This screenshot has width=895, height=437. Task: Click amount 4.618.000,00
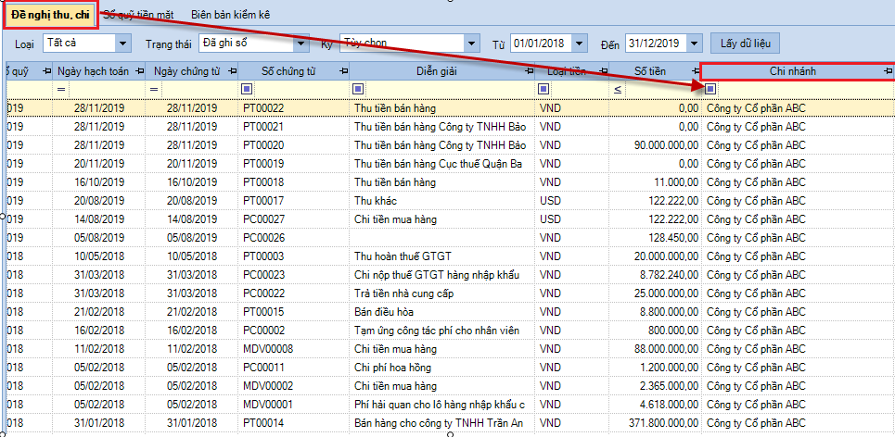(x=669, y=405)
